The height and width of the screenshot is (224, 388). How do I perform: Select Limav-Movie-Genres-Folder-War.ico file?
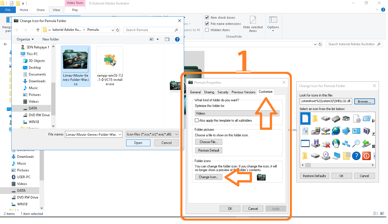coord(76,66)
